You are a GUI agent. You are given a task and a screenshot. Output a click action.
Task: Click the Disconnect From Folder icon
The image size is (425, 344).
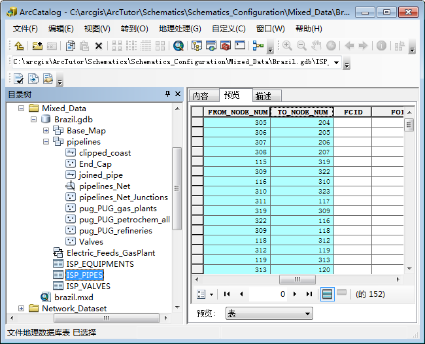[52, 46]
